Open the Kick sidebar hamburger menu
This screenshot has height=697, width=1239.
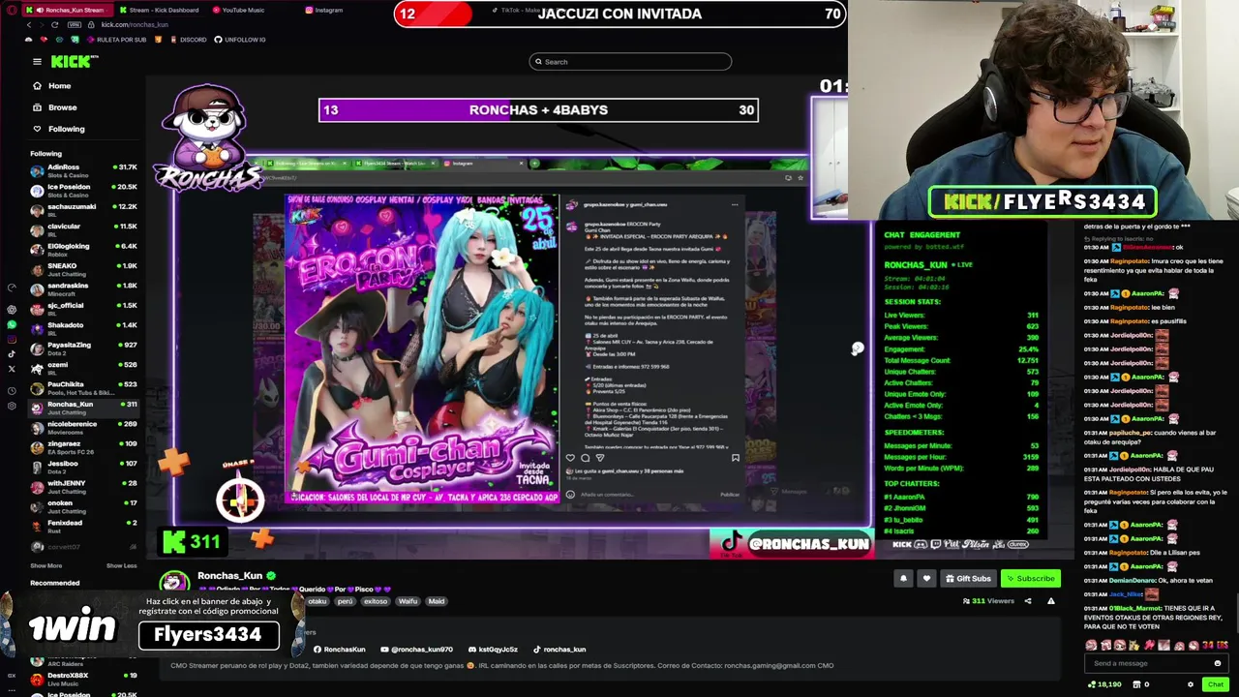[37, 61]
